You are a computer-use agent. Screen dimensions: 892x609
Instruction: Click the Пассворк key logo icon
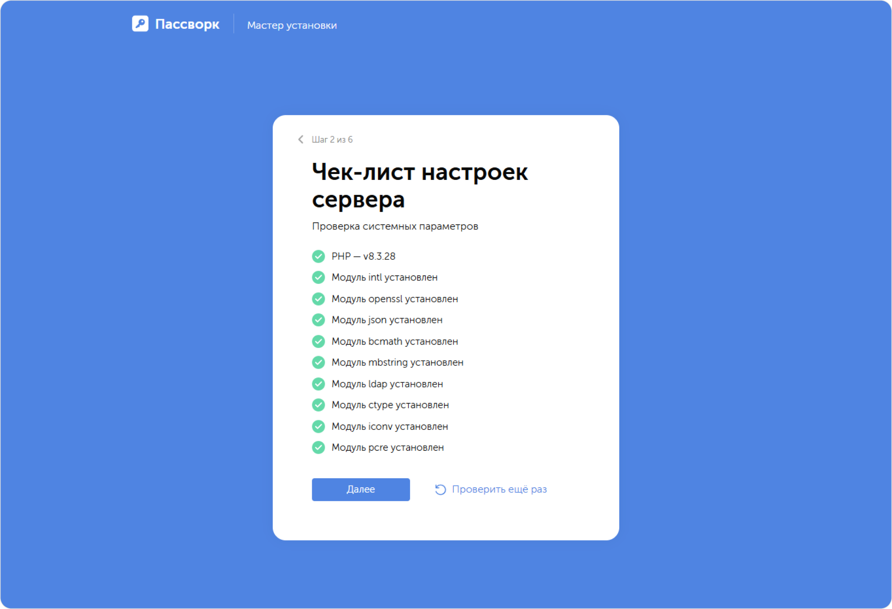140,24
